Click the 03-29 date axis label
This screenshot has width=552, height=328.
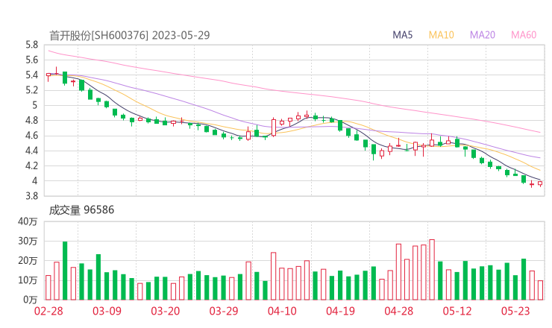224,311
